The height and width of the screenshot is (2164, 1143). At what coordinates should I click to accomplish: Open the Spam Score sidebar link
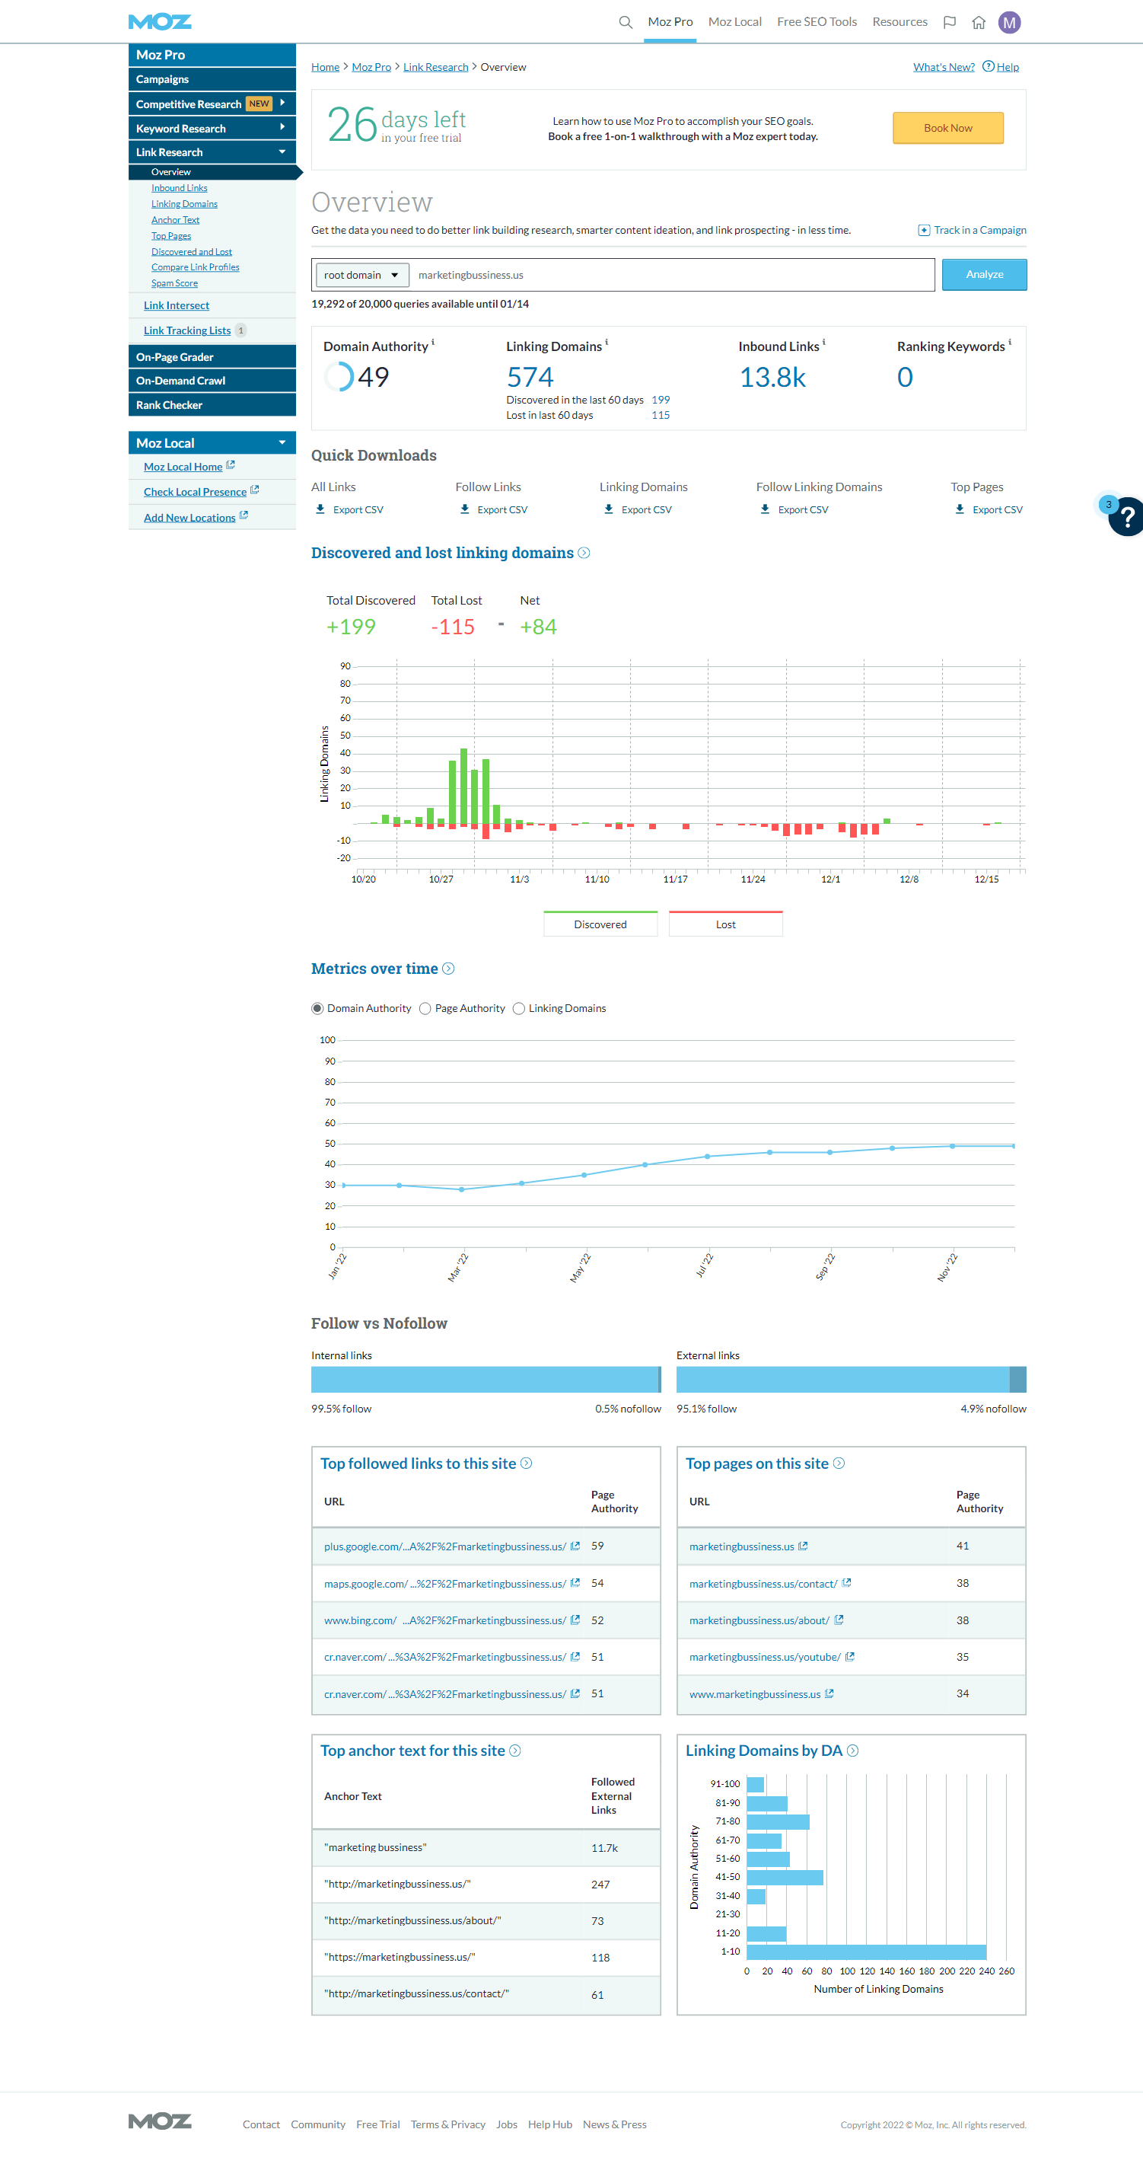click(x=175, y=283)
